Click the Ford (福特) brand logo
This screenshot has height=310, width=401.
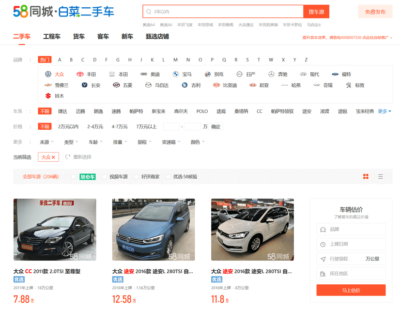click(x=335, y=74)
